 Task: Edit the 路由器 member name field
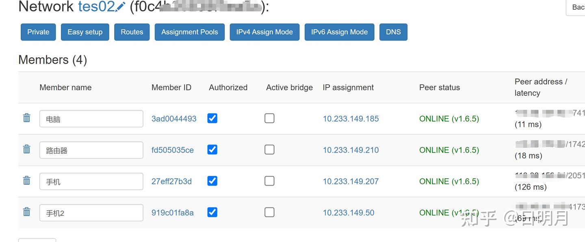[x=91, y=150]
